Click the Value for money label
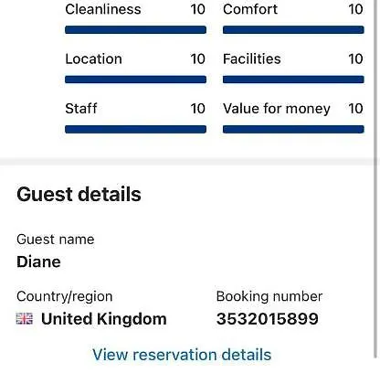Image resolution: width=380 pixels, height=384 pixels. click(277, 109)
